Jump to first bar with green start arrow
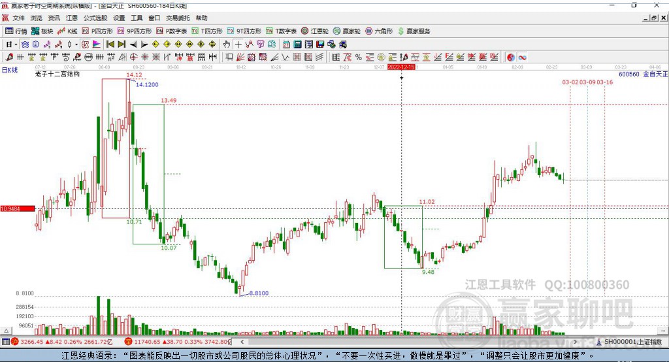669x362 pixels. 110,44
